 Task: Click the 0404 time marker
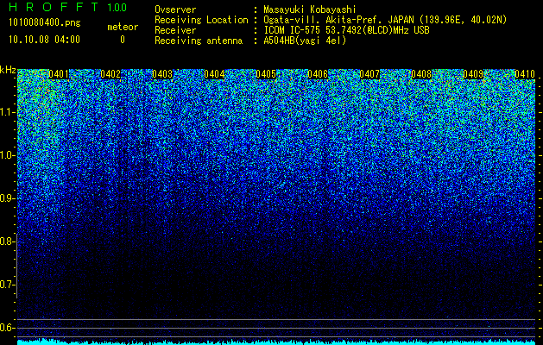pyautogui.click(x=214, y=74)
